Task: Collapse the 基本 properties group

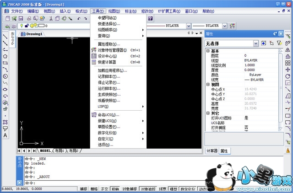Action: (208, 51)
